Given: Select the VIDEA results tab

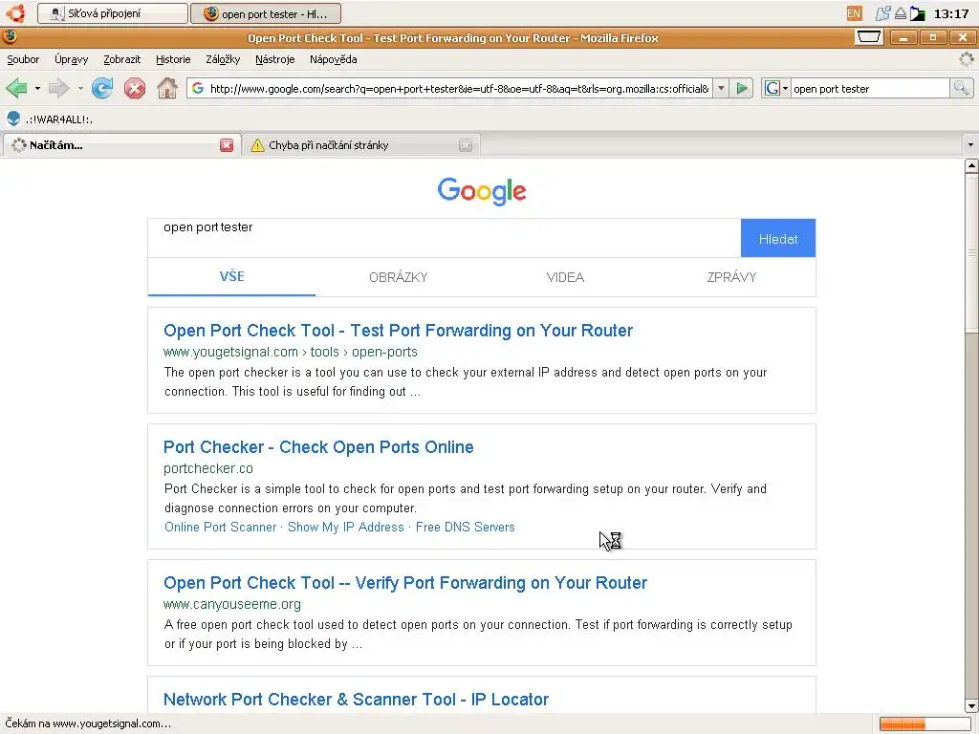Looking at the screenshot, I should (565, 277).
